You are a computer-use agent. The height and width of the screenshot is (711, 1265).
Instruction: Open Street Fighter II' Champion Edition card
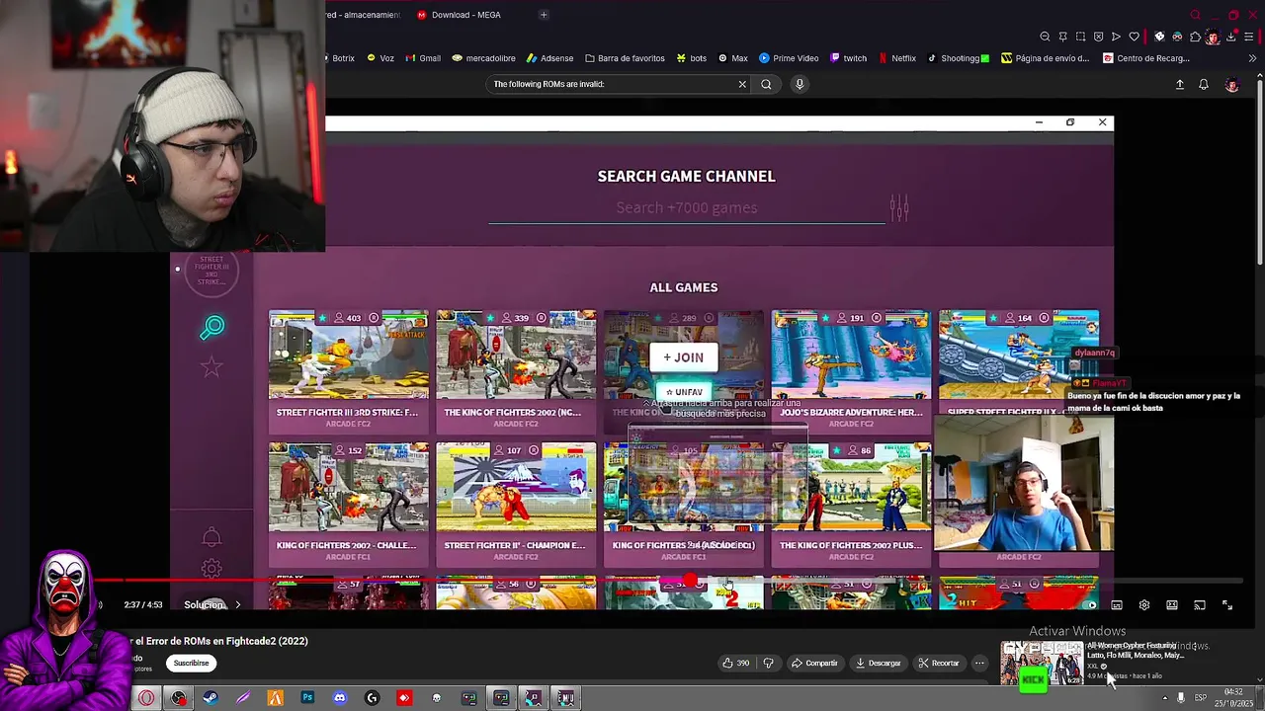[516, 503]
